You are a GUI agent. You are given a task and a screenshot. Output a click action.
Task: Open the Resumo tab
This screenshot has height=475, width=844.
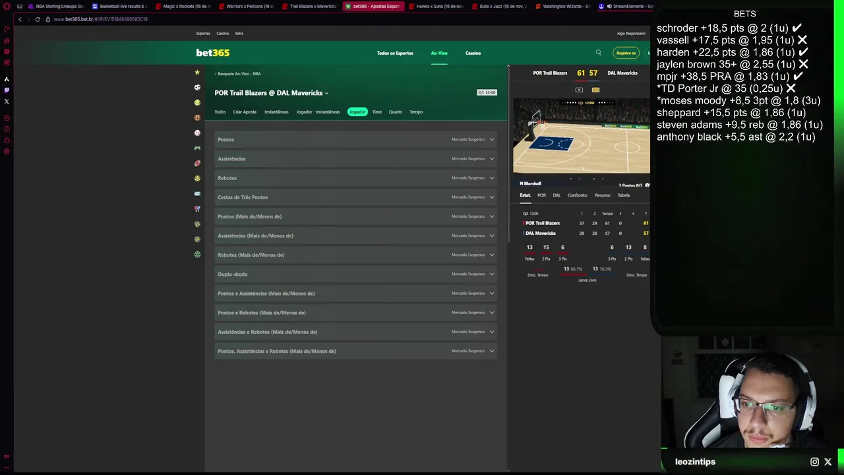(x=603, y=195)
